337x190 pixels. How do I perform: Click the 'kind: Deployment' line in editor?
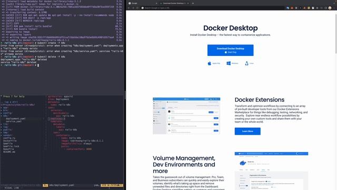click(58, 99)
